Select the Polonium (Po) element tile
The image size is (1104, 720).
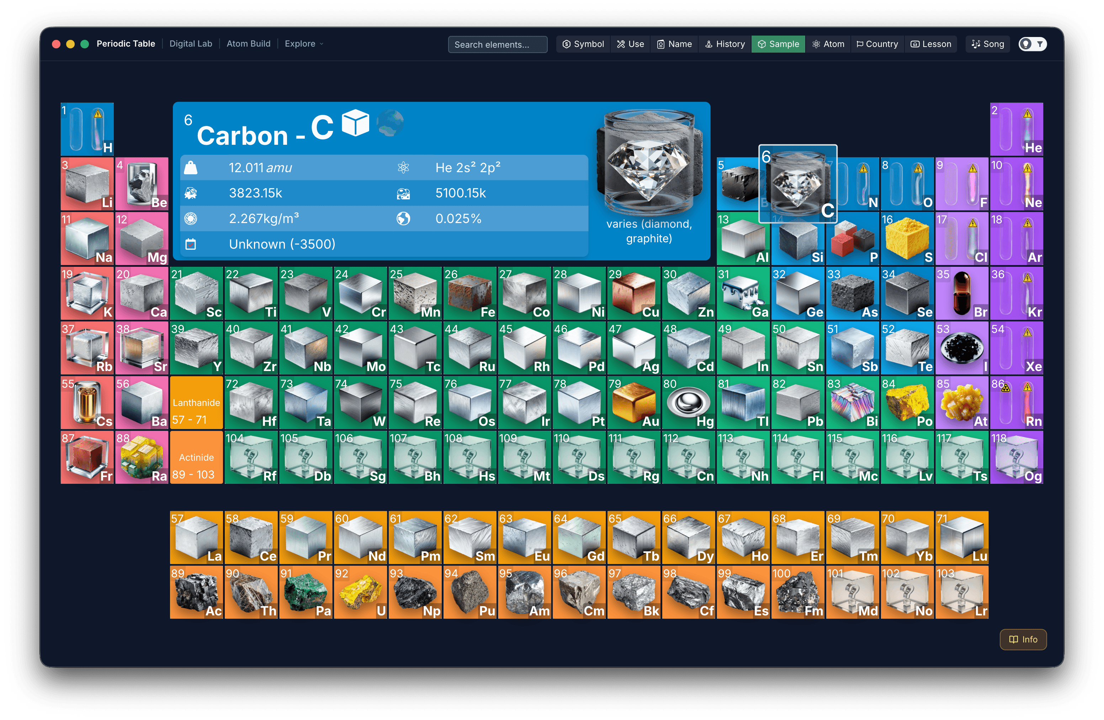[x=907, y=403]
